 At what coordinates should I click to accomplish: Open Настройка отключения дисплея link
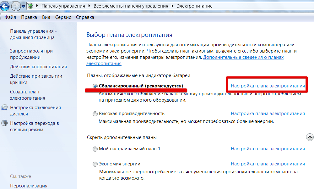pos(35,111)
